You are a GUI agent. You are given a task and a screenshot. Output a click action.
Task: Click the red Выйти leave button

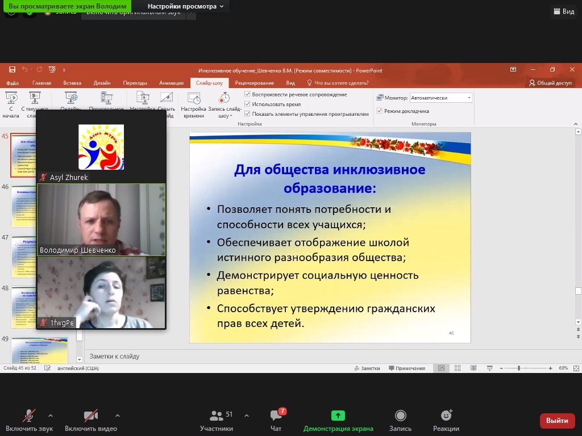click(556, 421)
